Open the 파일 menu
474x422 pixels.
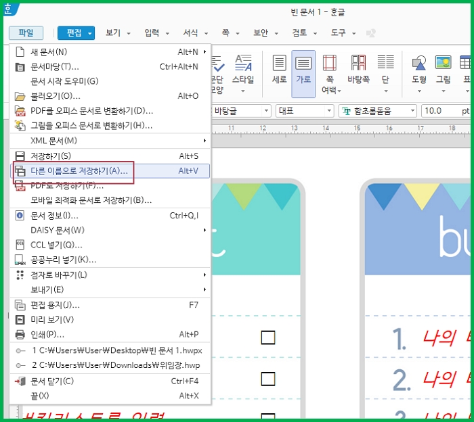[x=26, y=32]
